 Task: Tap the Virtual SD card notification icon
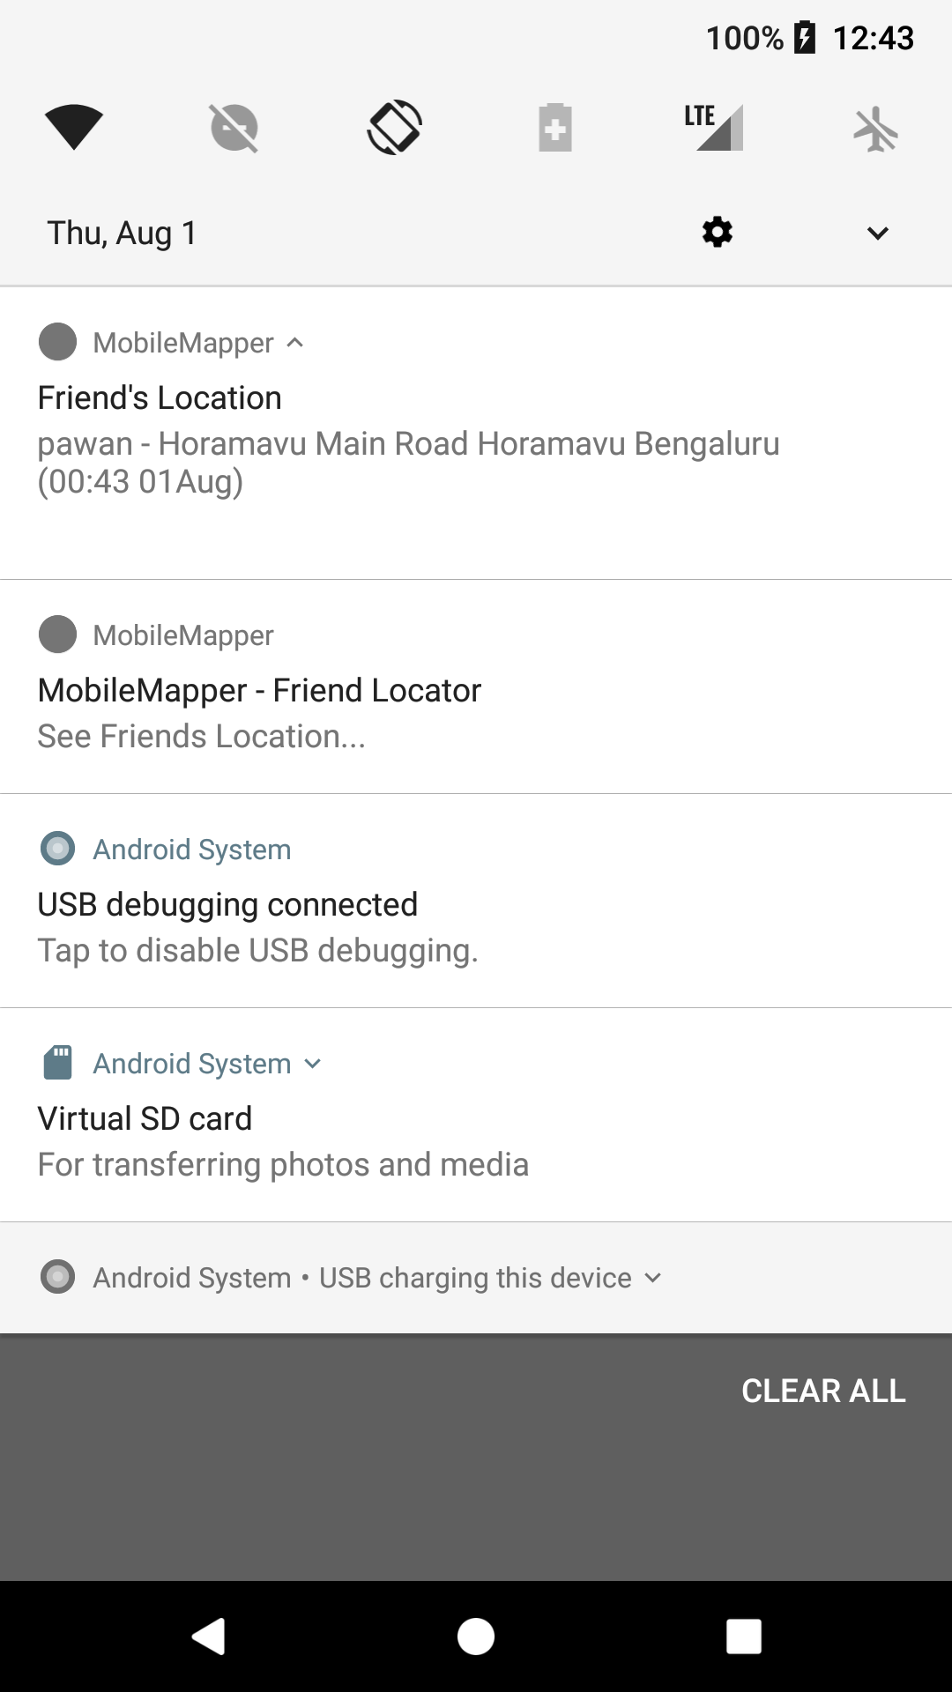tap(58, 1063)
